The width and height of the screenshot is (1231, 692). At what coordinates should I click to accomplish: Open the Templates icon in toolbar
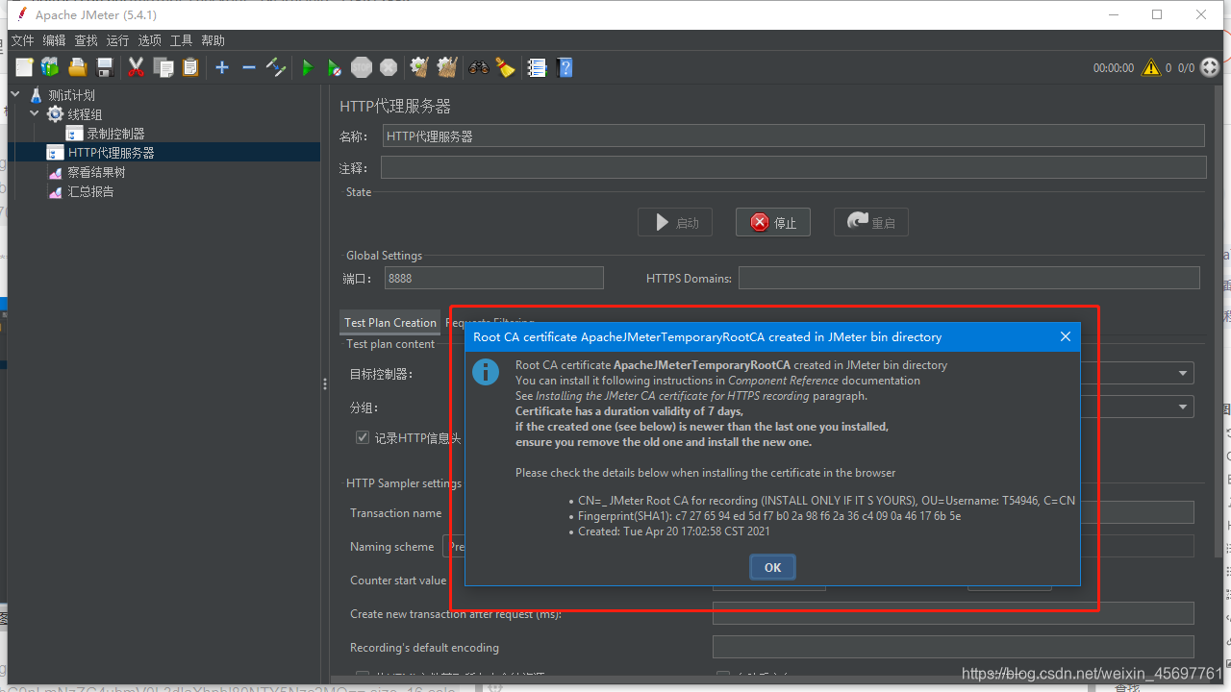(50, 67)
